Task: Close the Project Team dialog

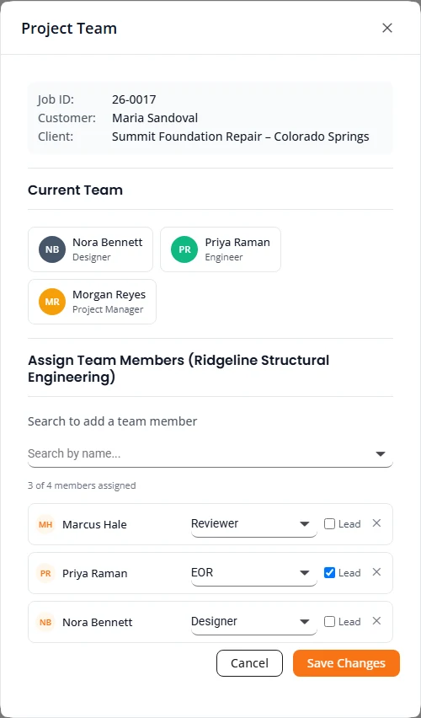Action: coord(387,28)
